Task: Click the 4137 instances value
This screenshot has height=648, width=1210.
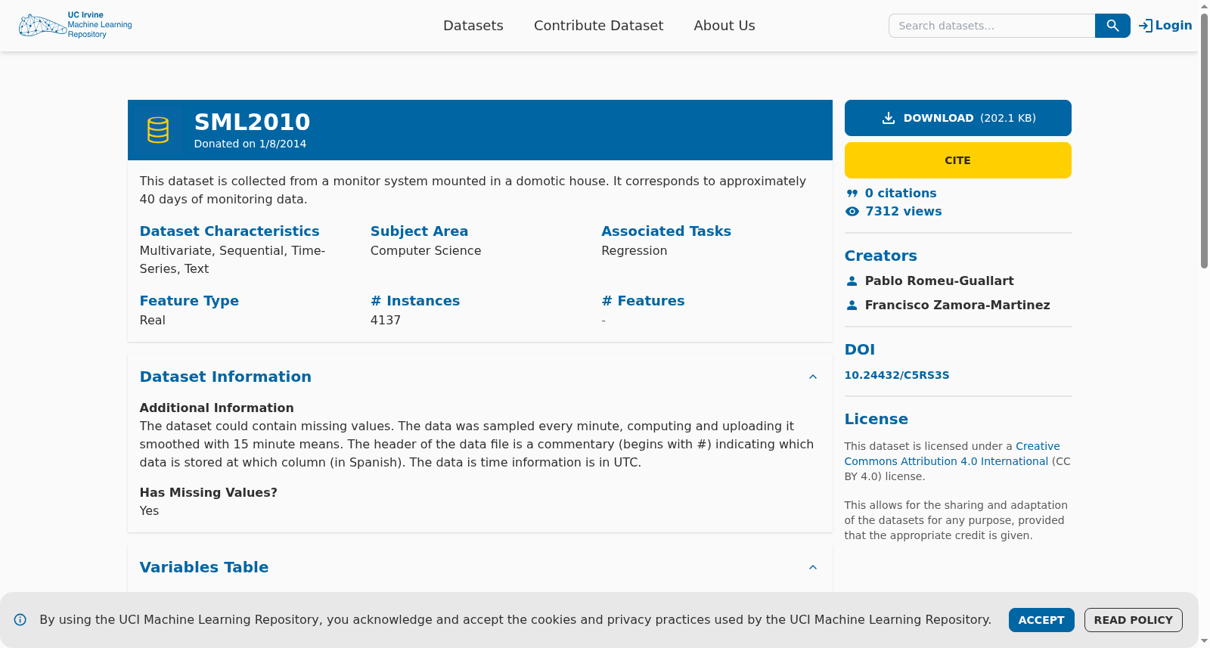Action: (386, 321)
